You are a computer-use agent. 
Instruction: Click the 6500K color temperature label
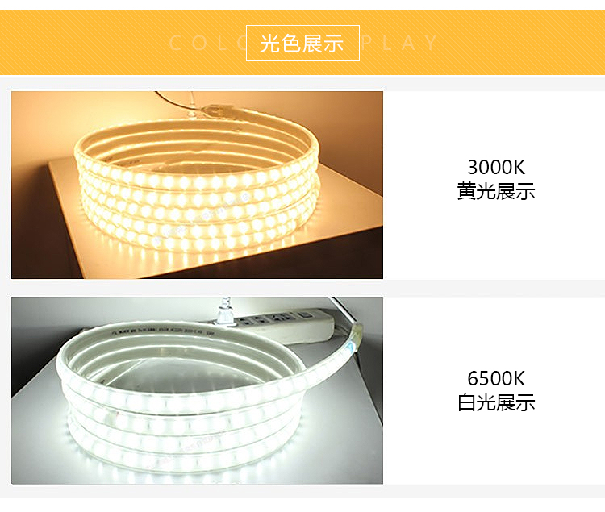tap(496, 379)
